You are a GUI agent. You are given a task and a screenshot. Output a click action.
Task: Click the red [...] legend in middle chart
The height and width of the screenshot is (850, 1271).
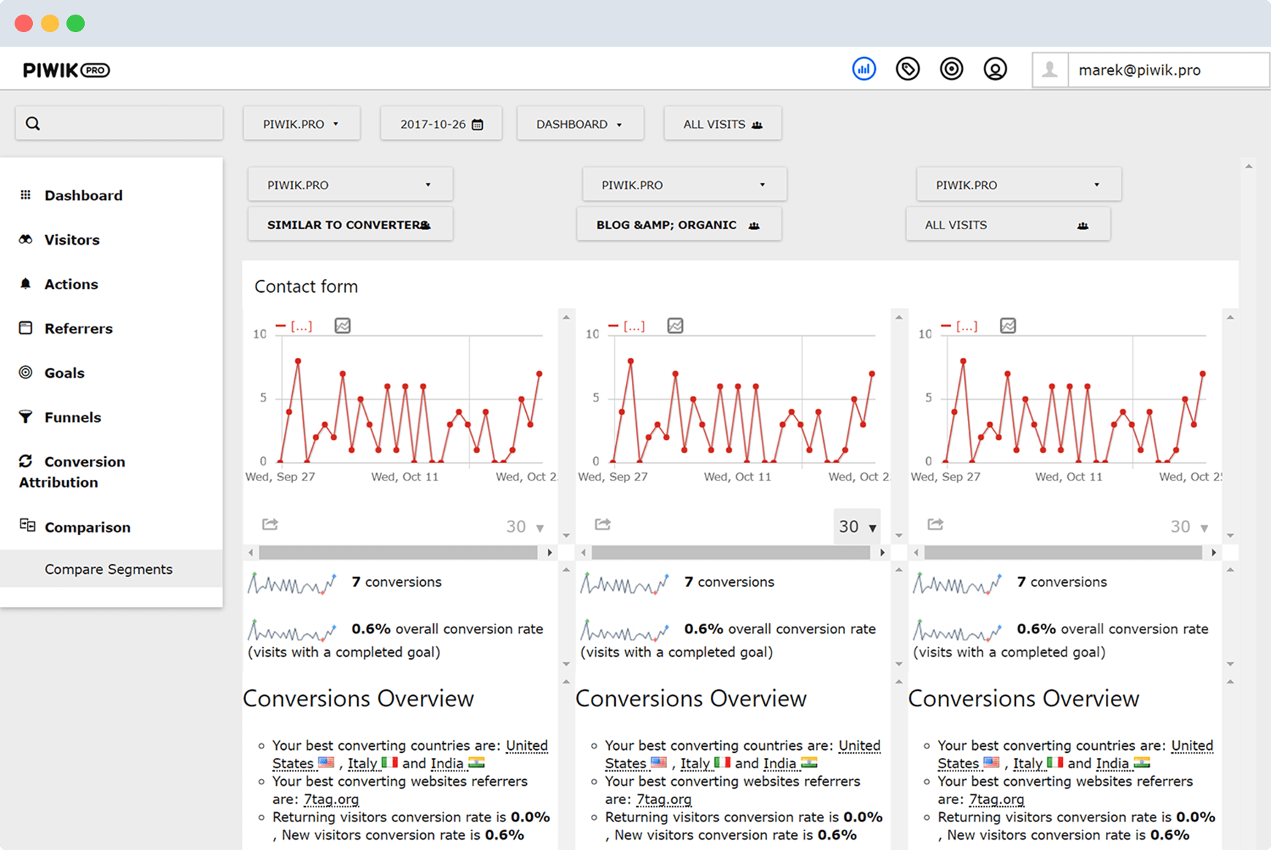[x=627, y=326]
